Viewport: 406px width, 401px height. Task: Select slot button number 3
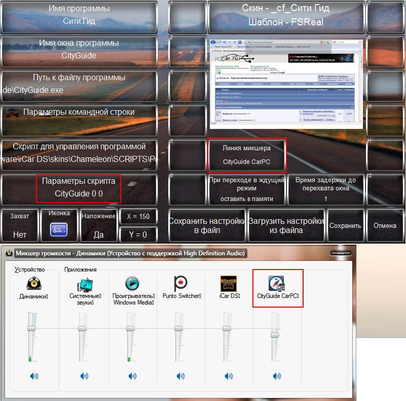[x=187, y=86]
